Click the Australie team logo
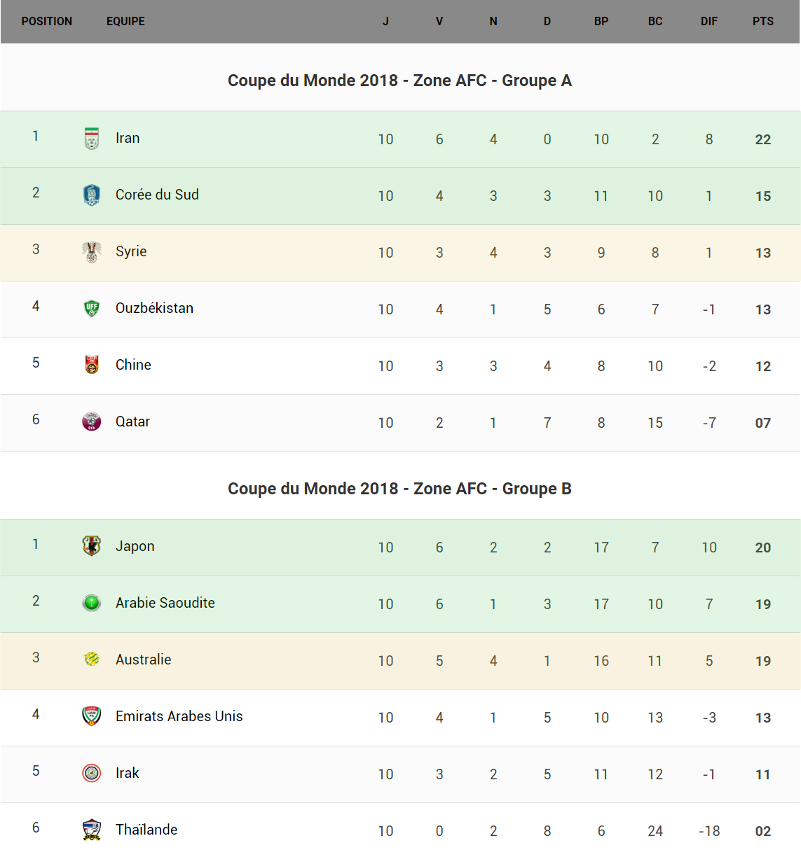This screenshot has width=801, height=857. pos(92,660)
